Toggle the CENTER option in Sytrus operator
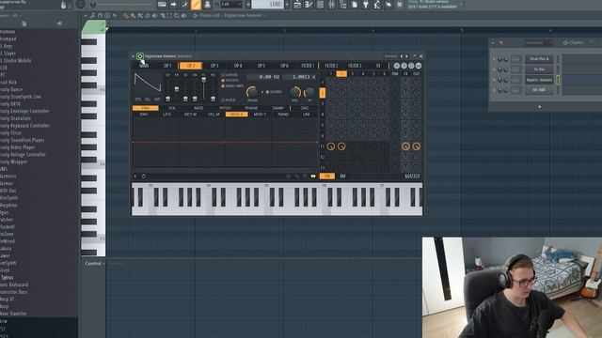Image resolution: width=602 pixels, height=338 pixels. pyautogui.click(x=230, y=75)
